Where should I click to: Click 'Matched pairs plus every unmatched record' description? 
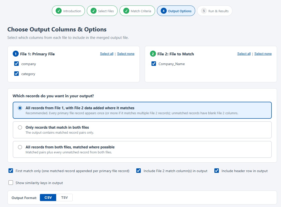(69, 152)
